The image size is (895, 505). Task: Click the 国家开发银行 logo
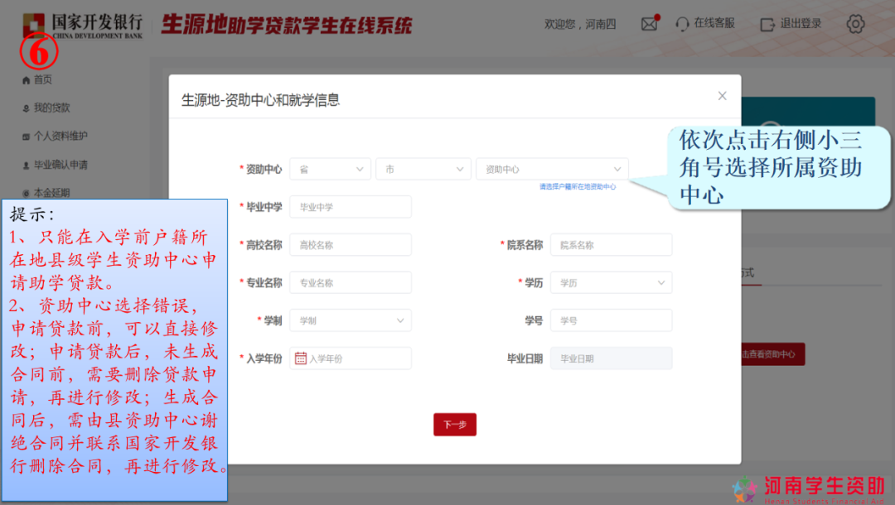[82, 24]
